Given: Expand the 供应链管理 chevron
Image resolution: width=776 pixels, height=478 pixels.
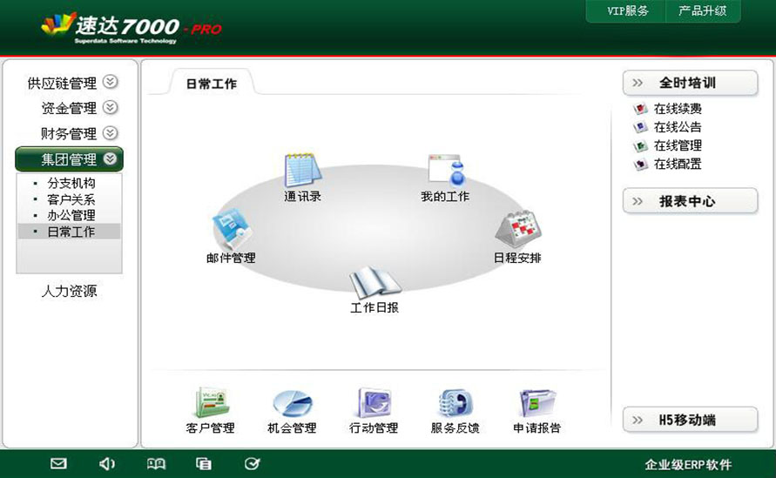Looking at the screenshot, I should click(110, 82).
